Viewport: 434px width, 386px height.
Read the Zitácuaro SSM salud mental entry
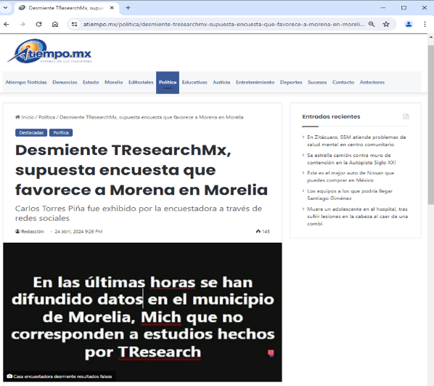pyautogui.click(x=356, y=141)
